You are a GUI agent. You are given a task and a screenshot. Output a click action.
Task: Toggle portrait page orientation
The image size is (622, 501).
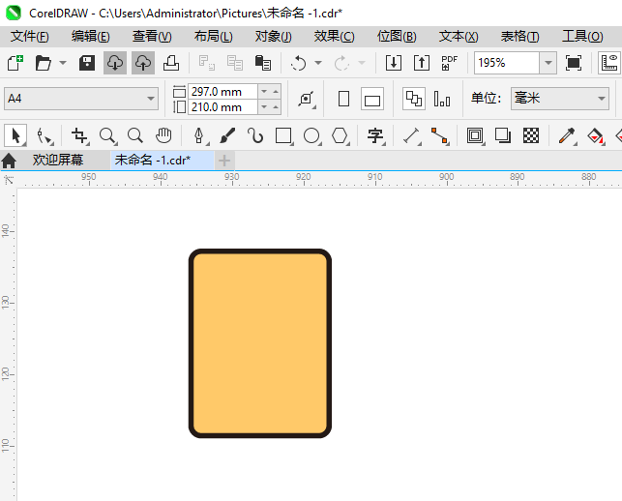[343, 99]
